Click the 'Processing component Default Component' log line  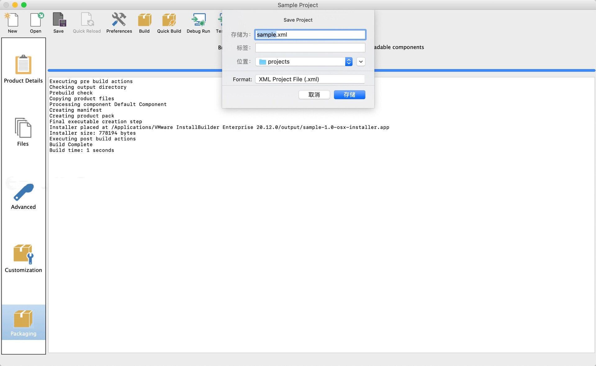pyautogui.click(x=108, y=104)
